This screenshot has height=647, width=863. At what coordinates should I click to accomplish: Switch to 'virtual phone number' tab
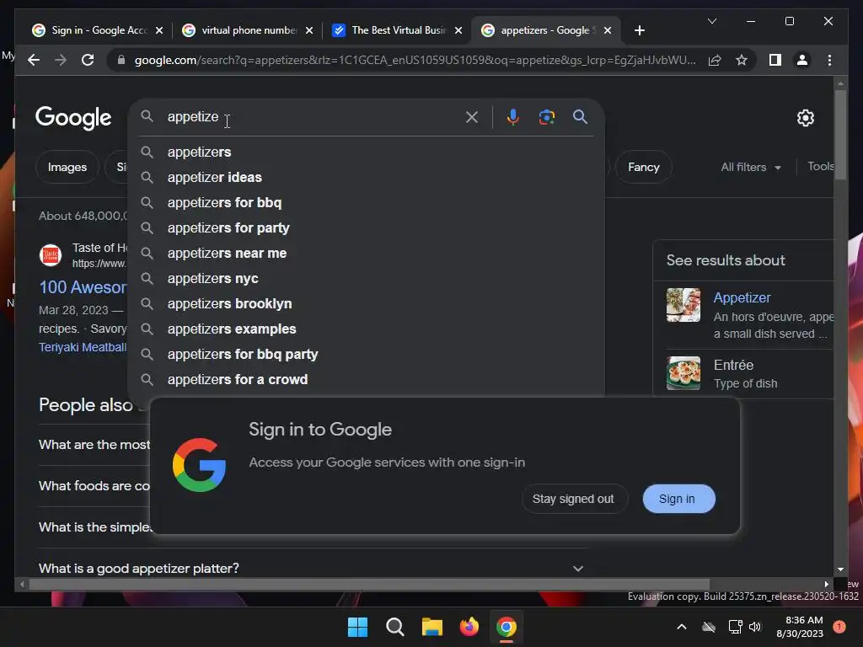tap(249, 30)
